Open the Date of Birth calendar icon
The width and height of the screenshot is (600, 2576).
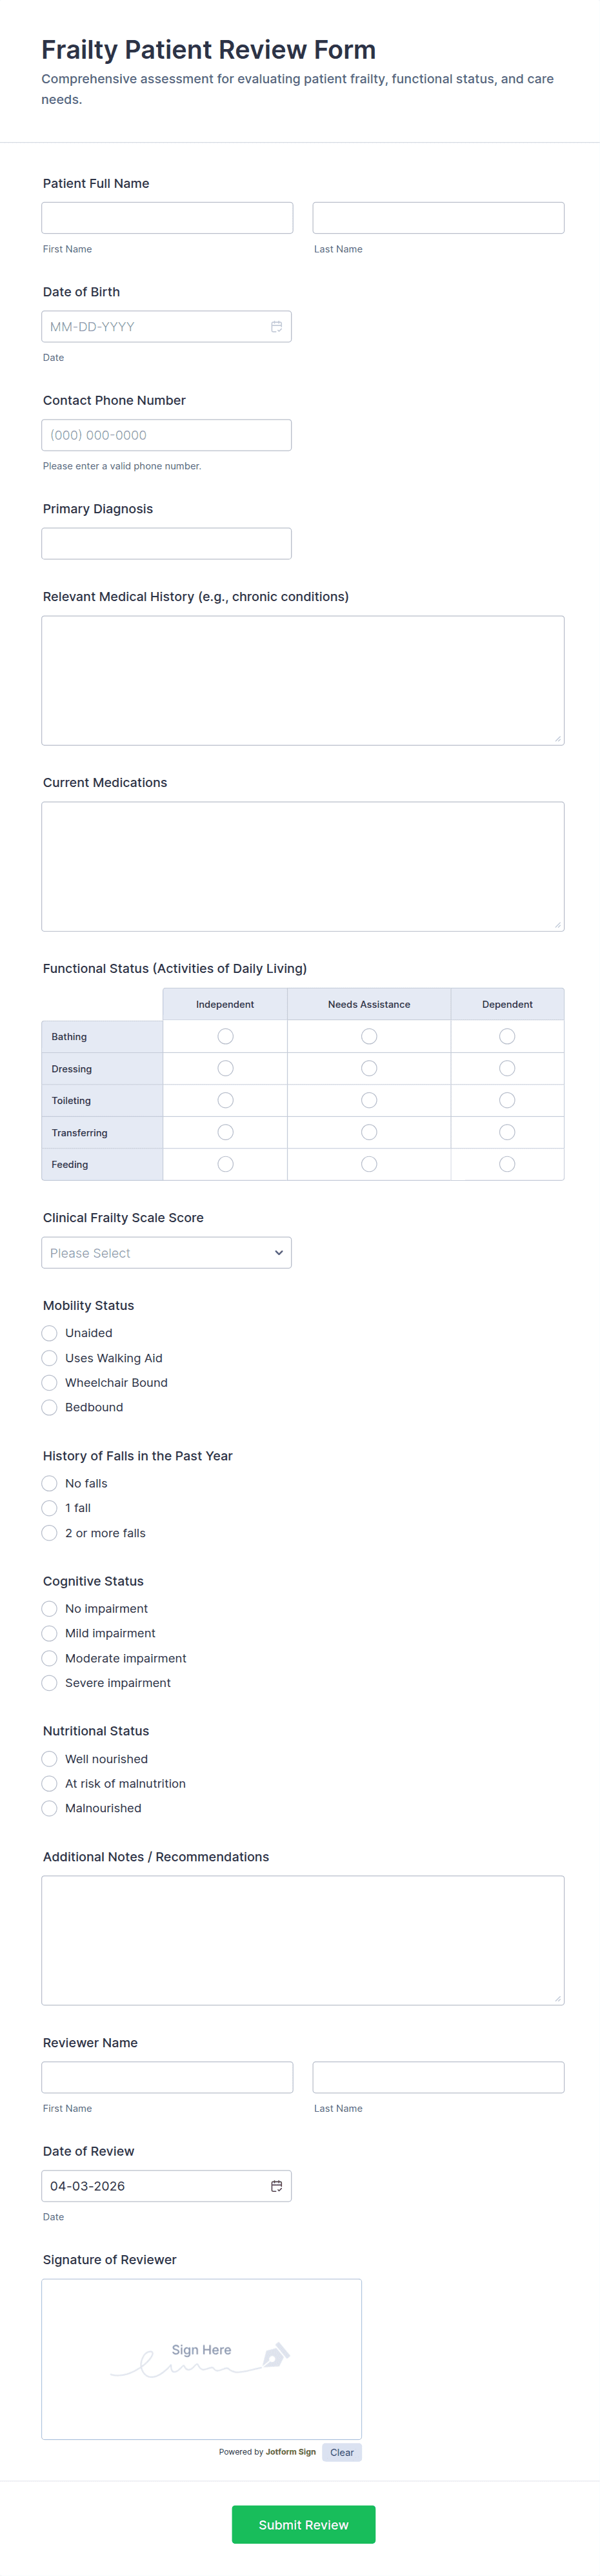point(276,327)
